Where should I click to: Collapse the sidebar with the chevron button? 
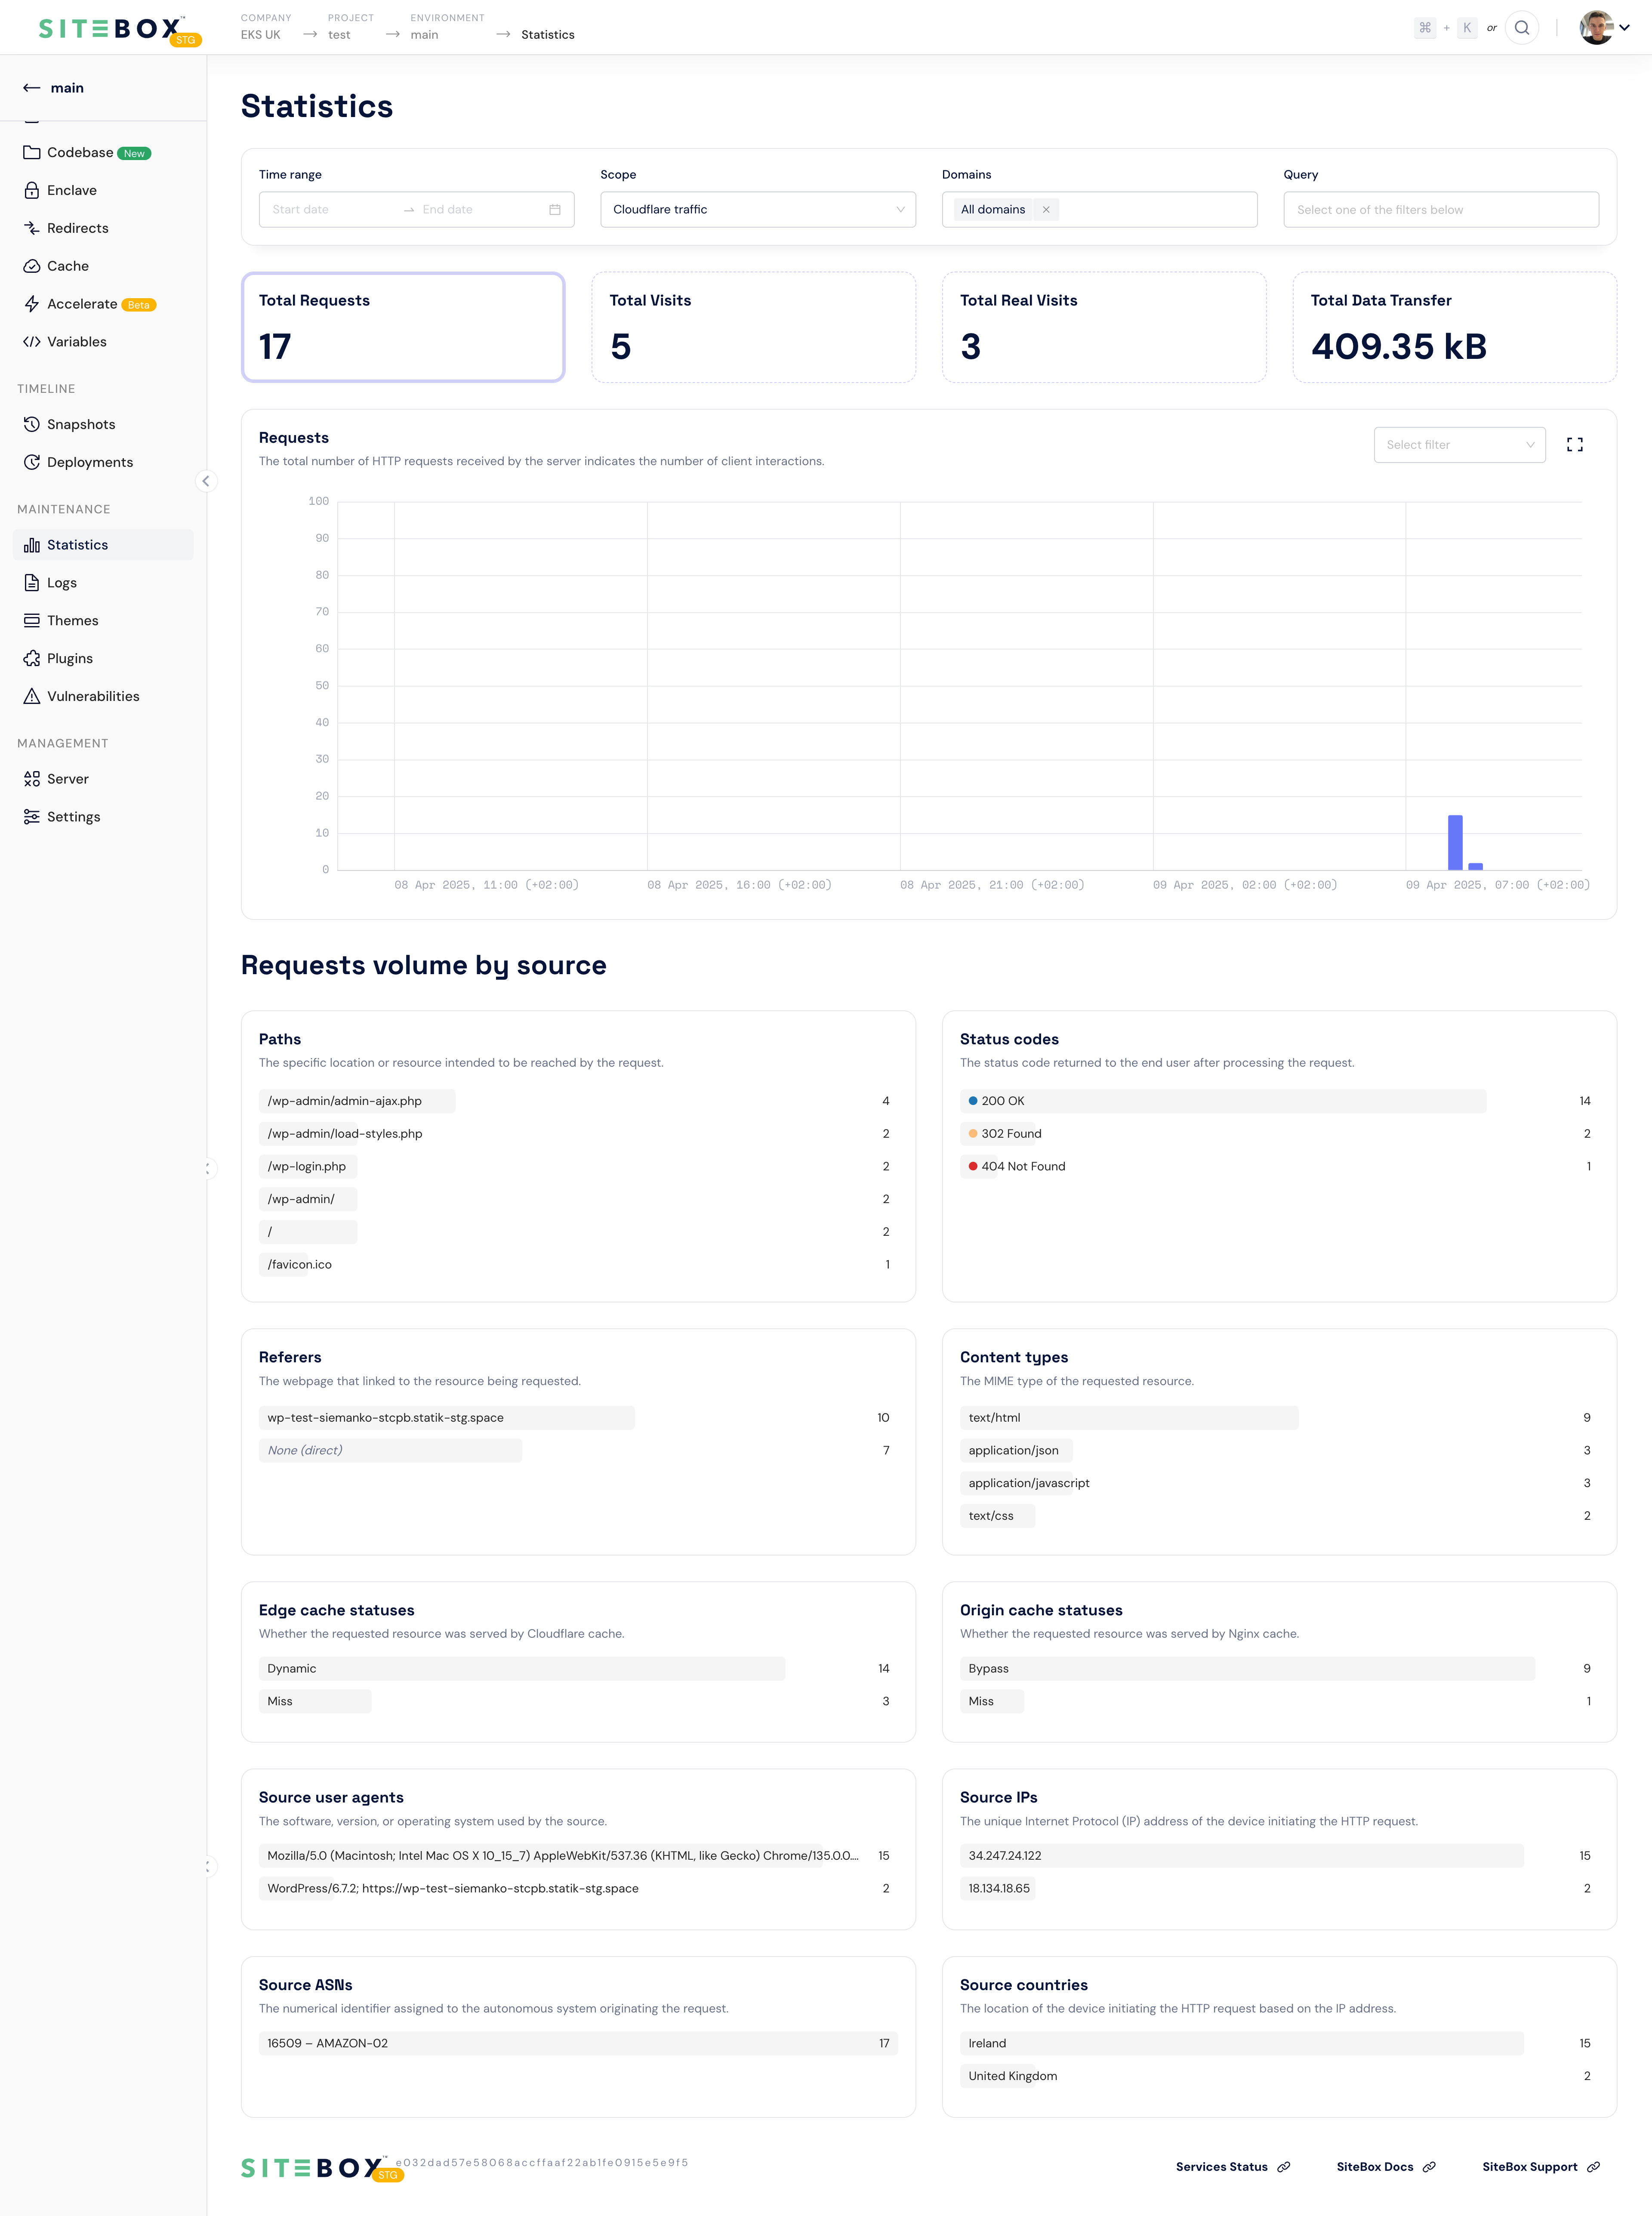[206, 481]
